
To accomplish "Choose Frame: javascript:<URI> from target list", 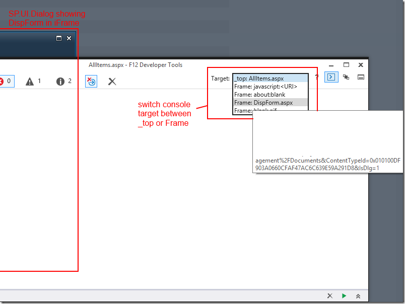I will point(270,87).
